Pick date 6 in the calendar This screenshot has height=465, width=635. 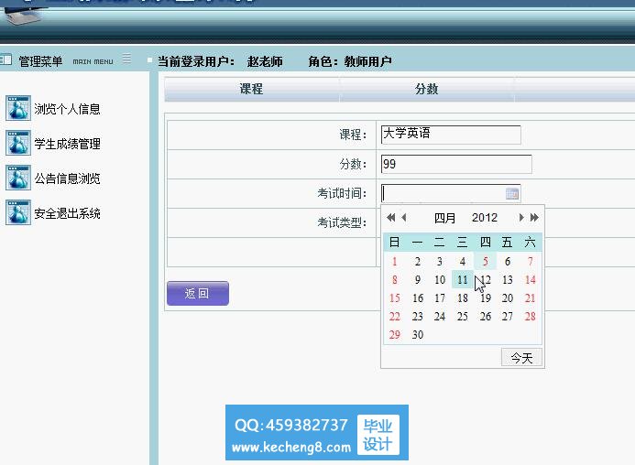pyautogui.click(x=508, y=262)
